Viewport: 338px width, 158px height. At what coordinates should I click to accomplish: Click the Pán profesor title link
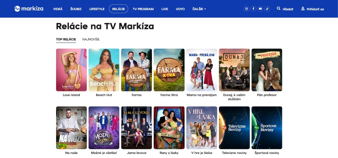tap(267, 95)
